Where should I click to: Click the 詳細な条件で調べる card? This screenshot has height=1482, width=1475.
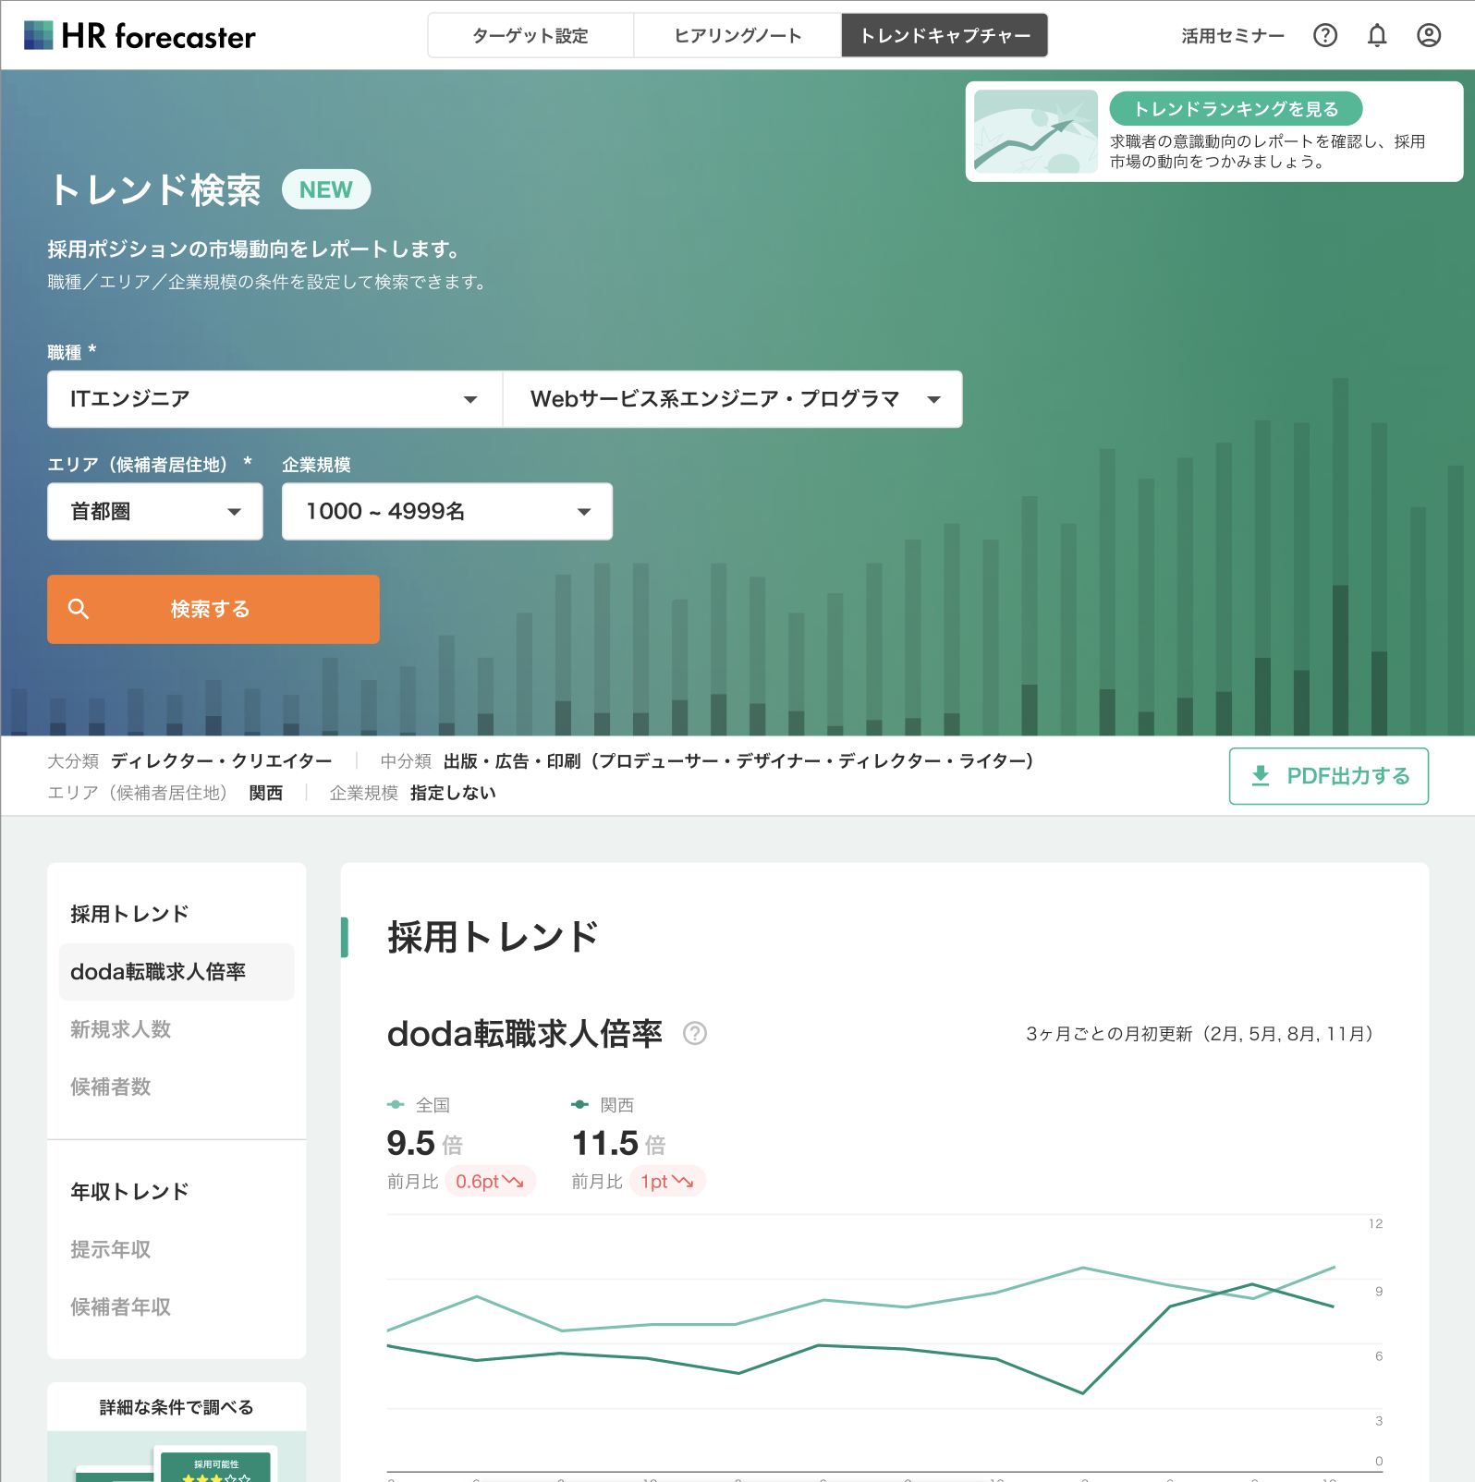point(177,1432)
